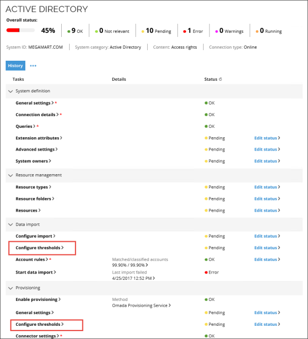Open the three-dots more options menu
Screen dimensions: 308x339
[33, 65]
